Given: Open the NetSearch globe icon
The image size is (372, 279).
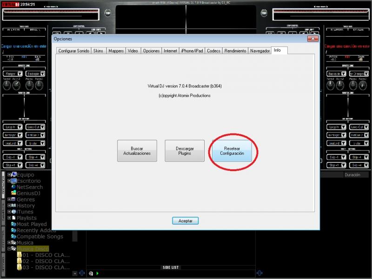Looking at the screenshot, I should [14, 187].
